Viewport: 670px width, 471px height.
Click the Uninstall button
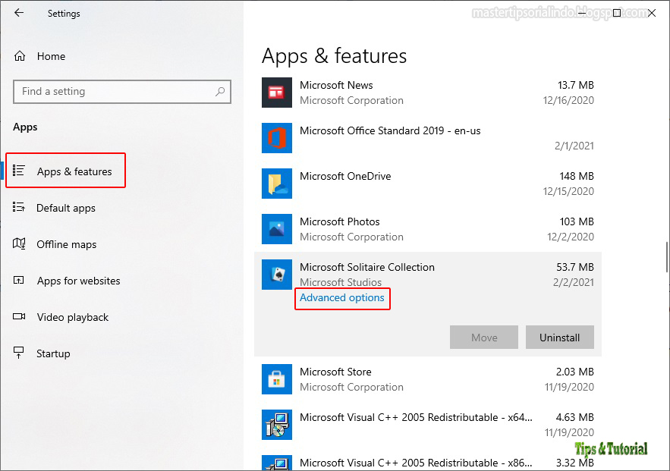click(x=560, y=338)
